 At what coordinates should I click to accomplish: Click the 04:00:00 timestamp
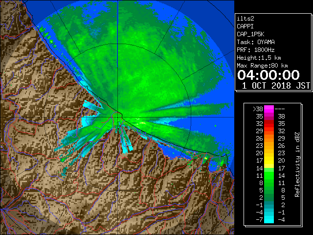coord(268,75)
